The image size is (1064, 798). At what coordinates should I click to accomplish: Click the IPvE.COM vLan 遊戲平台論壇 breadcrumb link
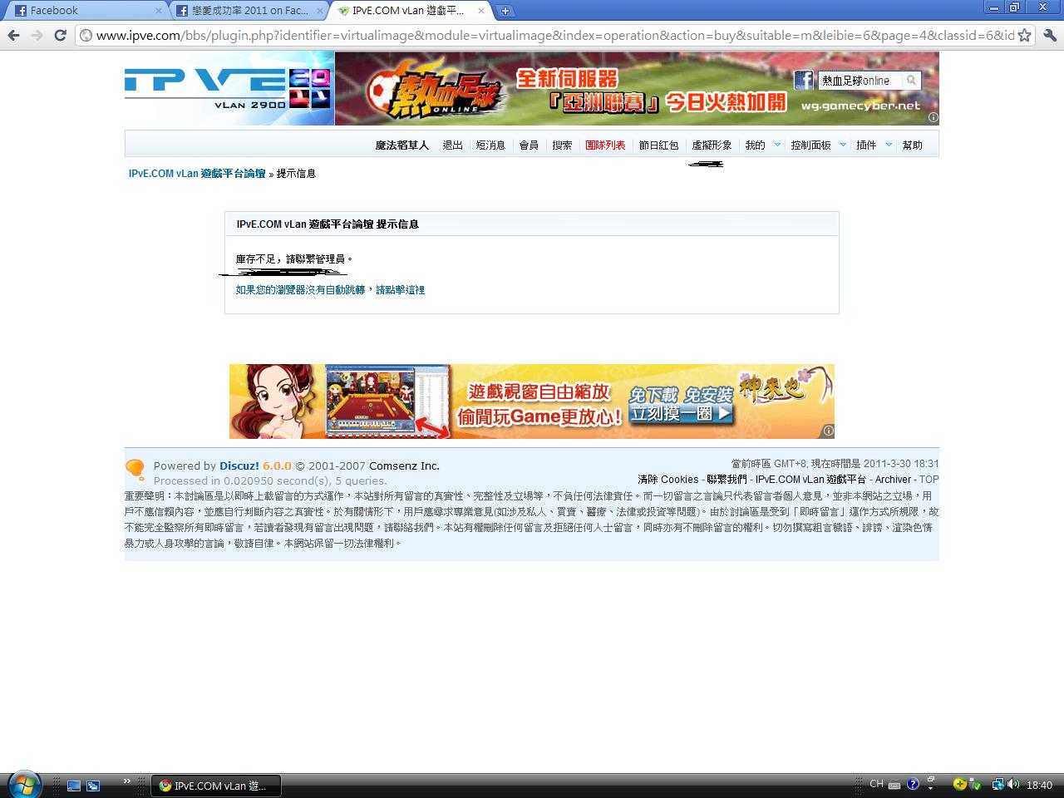point(197,174)
